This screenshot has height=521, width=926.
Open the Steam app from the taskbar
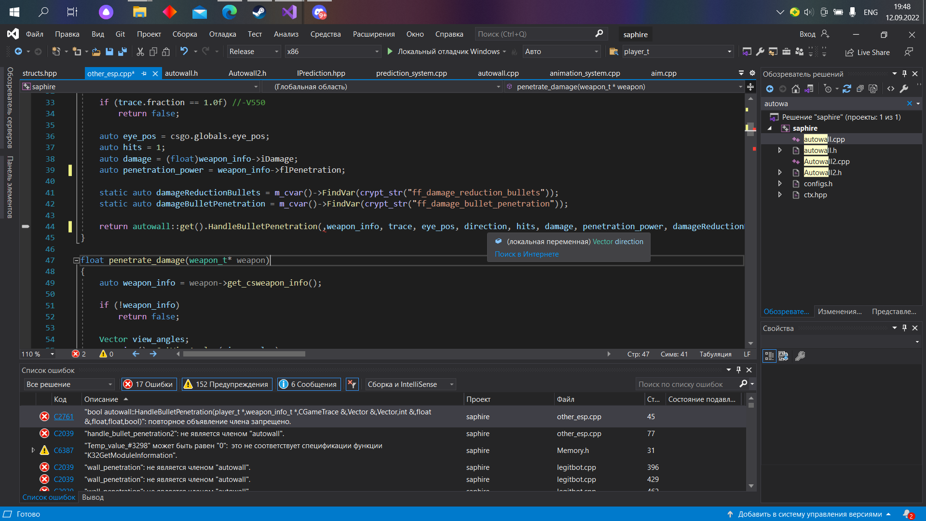click(259, 12)
